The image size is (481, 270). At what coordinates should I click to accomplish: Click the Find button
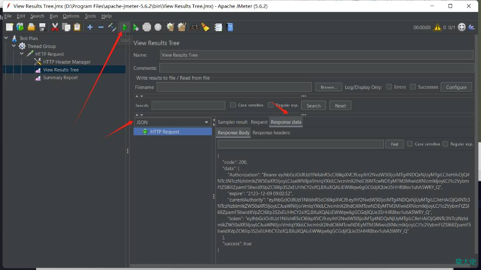coord(395,144)
